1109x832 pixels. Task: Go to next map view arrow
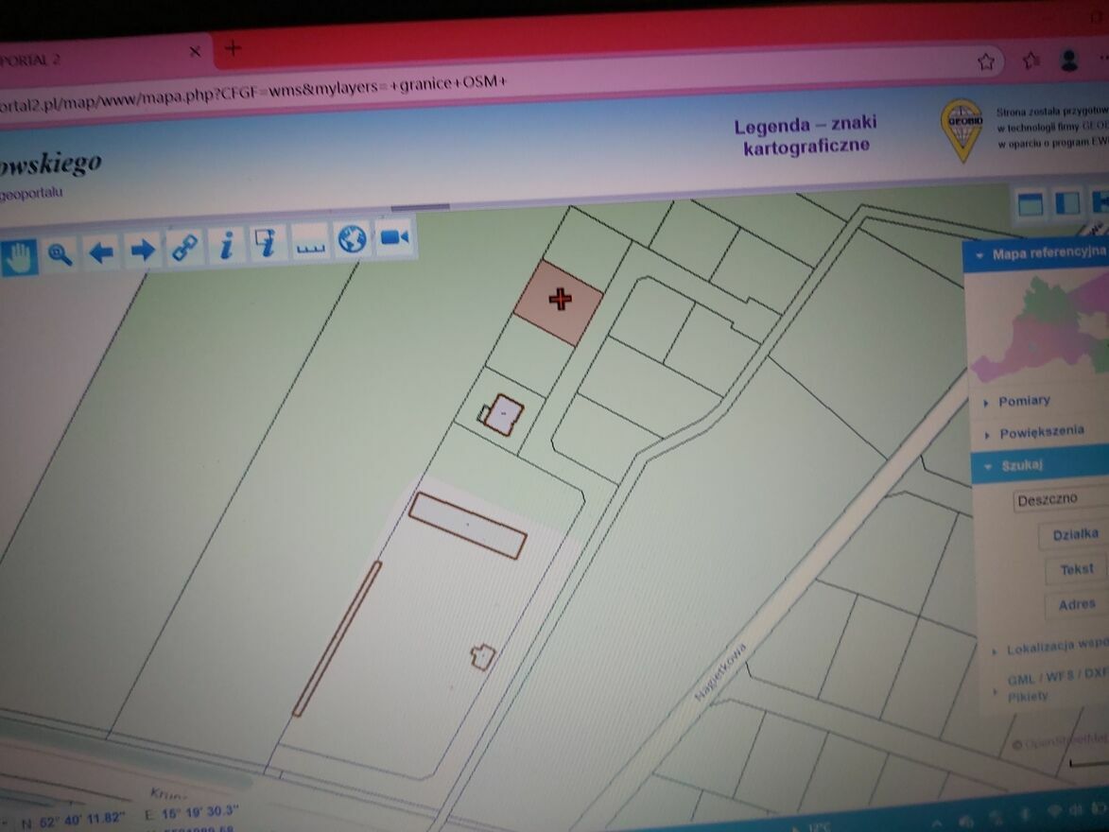point(142,251)
